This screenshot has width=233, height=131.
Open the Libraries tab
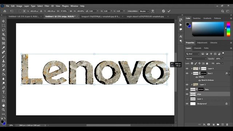tap(214, 43)
